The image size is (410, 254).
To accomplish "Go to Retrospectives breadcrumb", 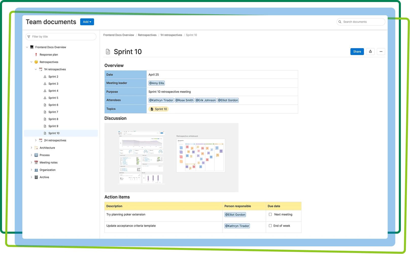I will coord(147,35).
